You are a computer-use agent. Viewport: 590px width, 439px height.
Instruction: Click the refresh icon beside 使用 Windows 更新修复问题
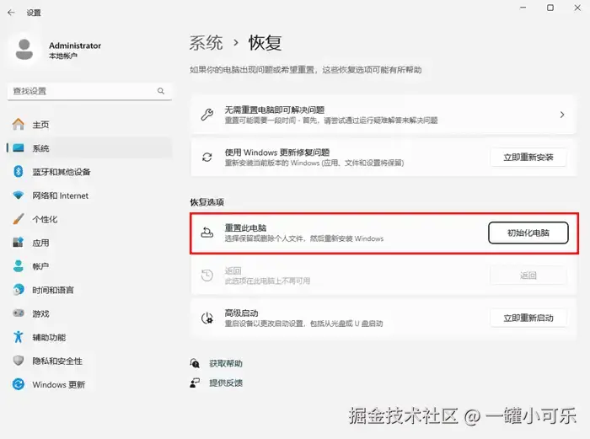207,158
